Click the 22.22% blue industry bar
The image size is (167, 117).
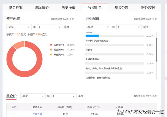(92, 36)
